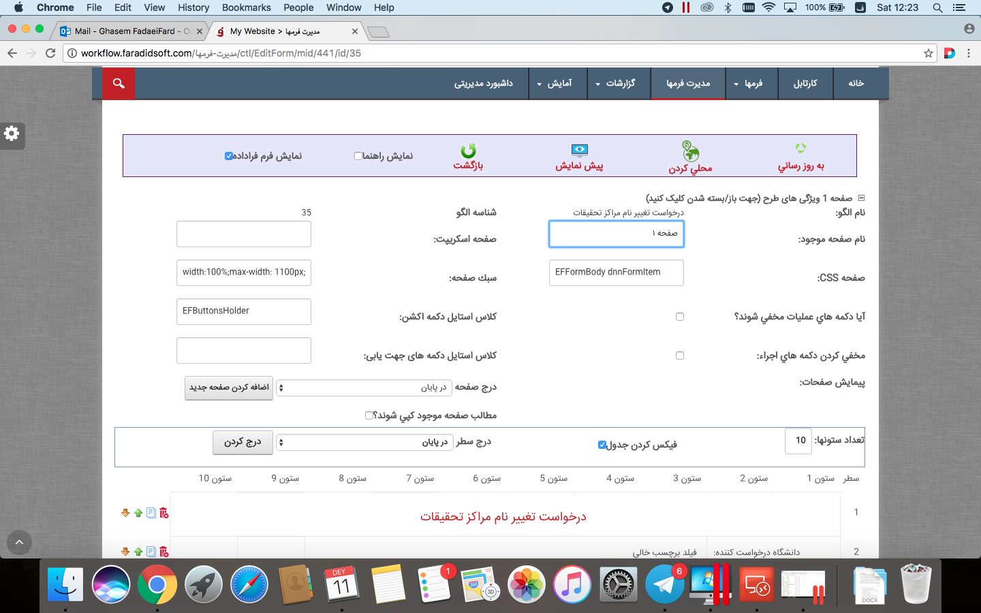Viewport: 981px width, 613px height.
Task: Open پيش نمايش (preview) monitor icon
Action: pos(579,150)
